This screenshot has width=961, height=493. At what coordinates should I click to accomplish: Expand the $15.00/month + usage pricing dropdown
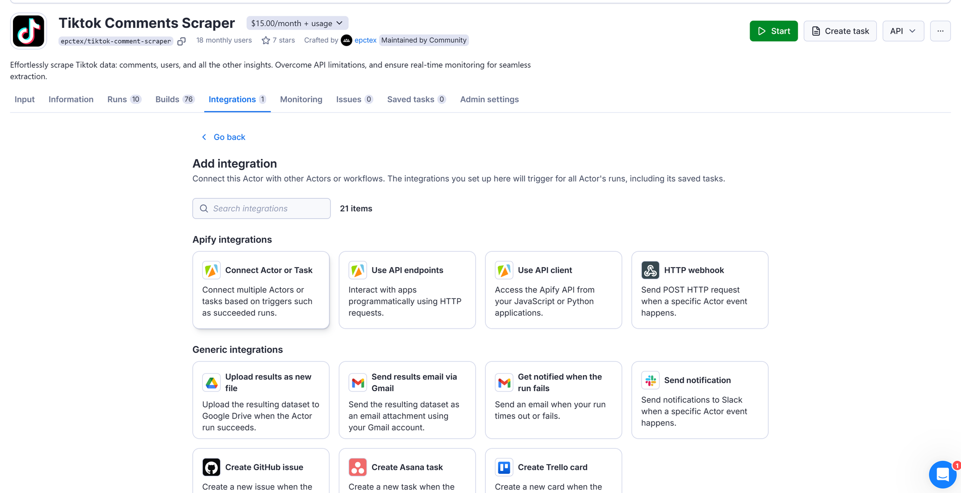coord(297,23)
